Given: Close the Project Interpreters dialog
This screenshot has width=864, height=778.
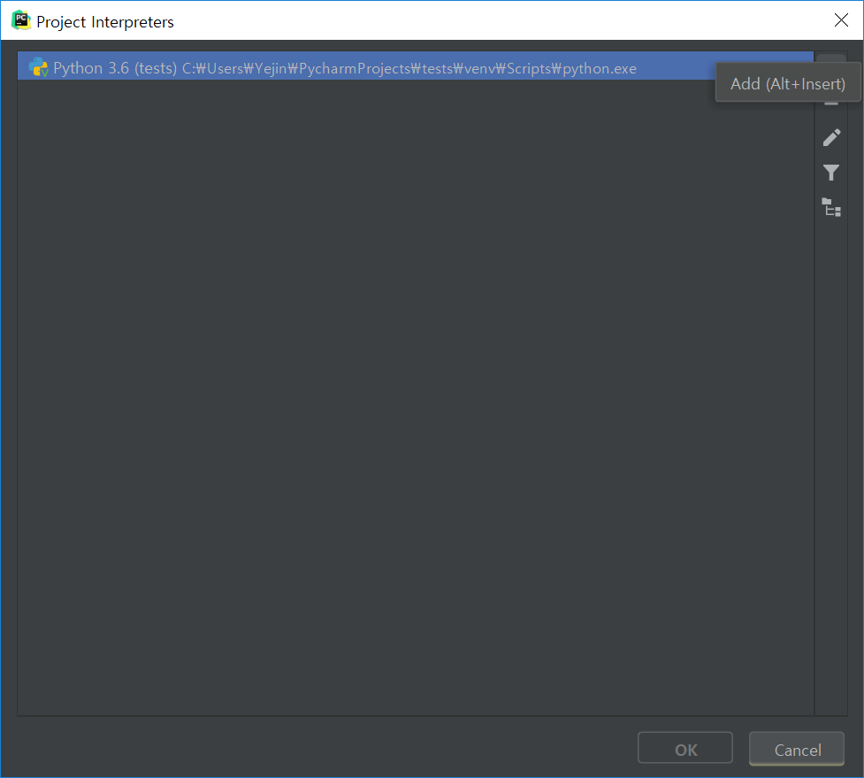Looking at the screenshot, I should point(841,20).
